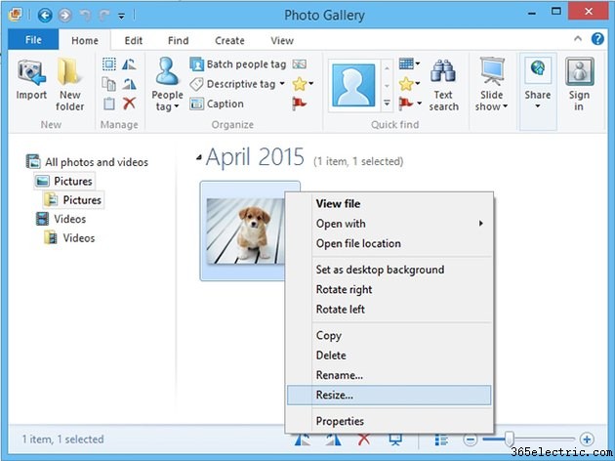
Task: Expand the people gallery more arrow
Action: (x=387, y=104)
